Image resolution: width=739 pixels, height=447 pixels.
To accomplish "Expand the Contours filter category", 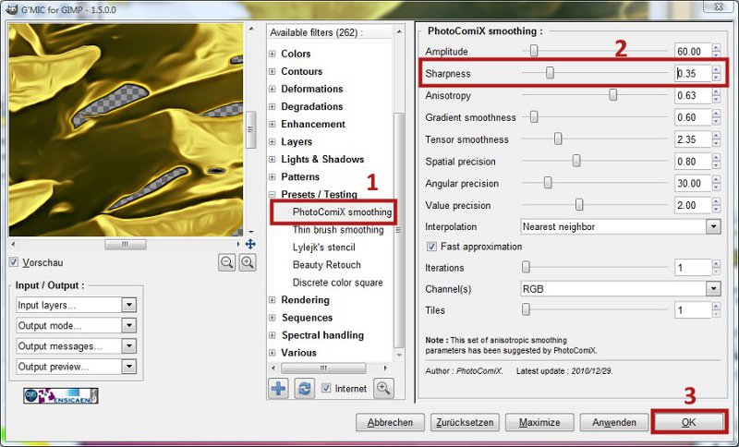I will (x=273, y=72).
